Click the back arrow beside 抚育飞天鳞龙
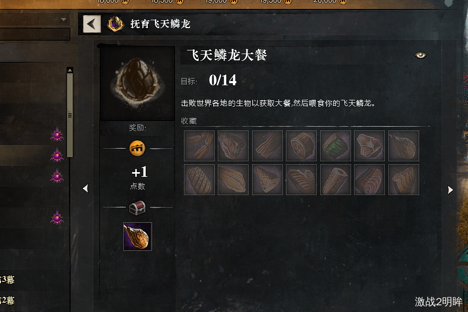 click(92, 24)
